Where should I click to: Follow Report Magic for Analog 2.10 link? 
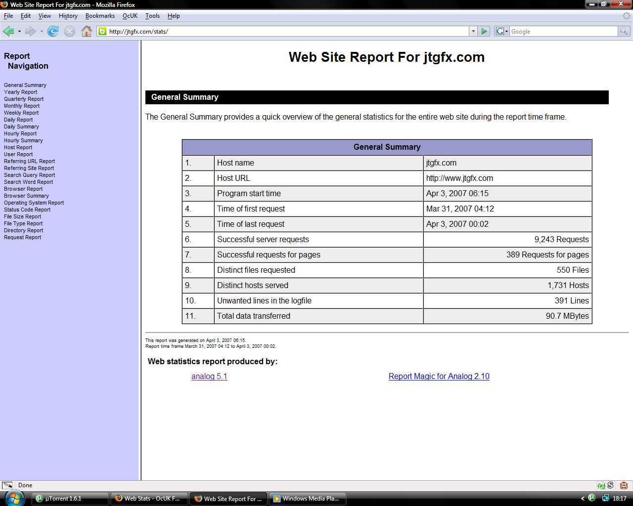[439, 376]
